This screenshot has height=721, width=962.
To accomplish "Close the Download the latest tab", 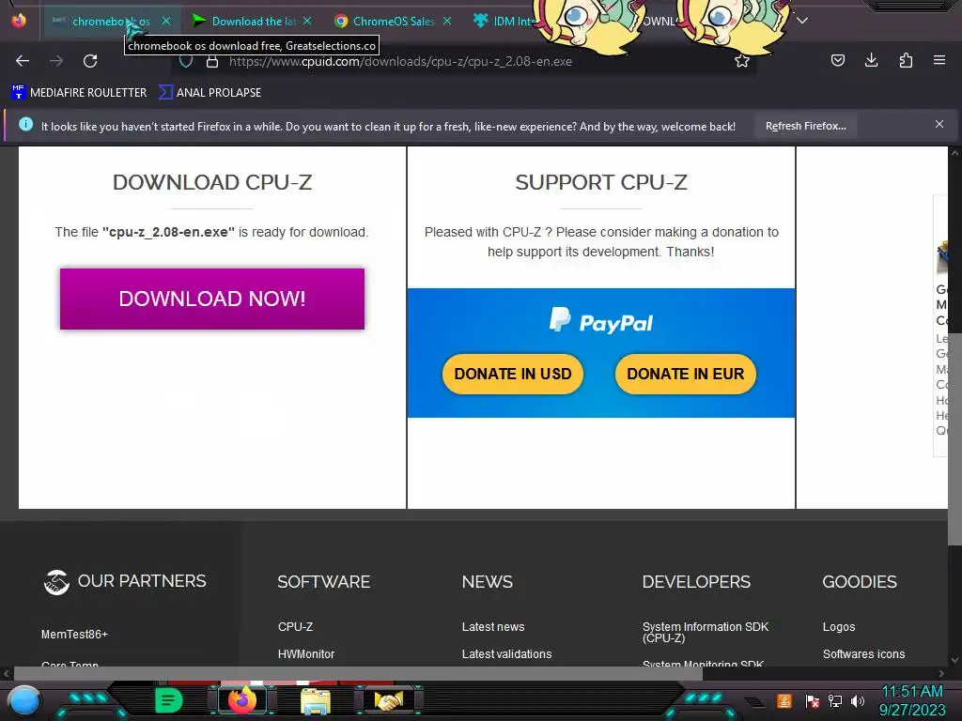I will 307,21.
